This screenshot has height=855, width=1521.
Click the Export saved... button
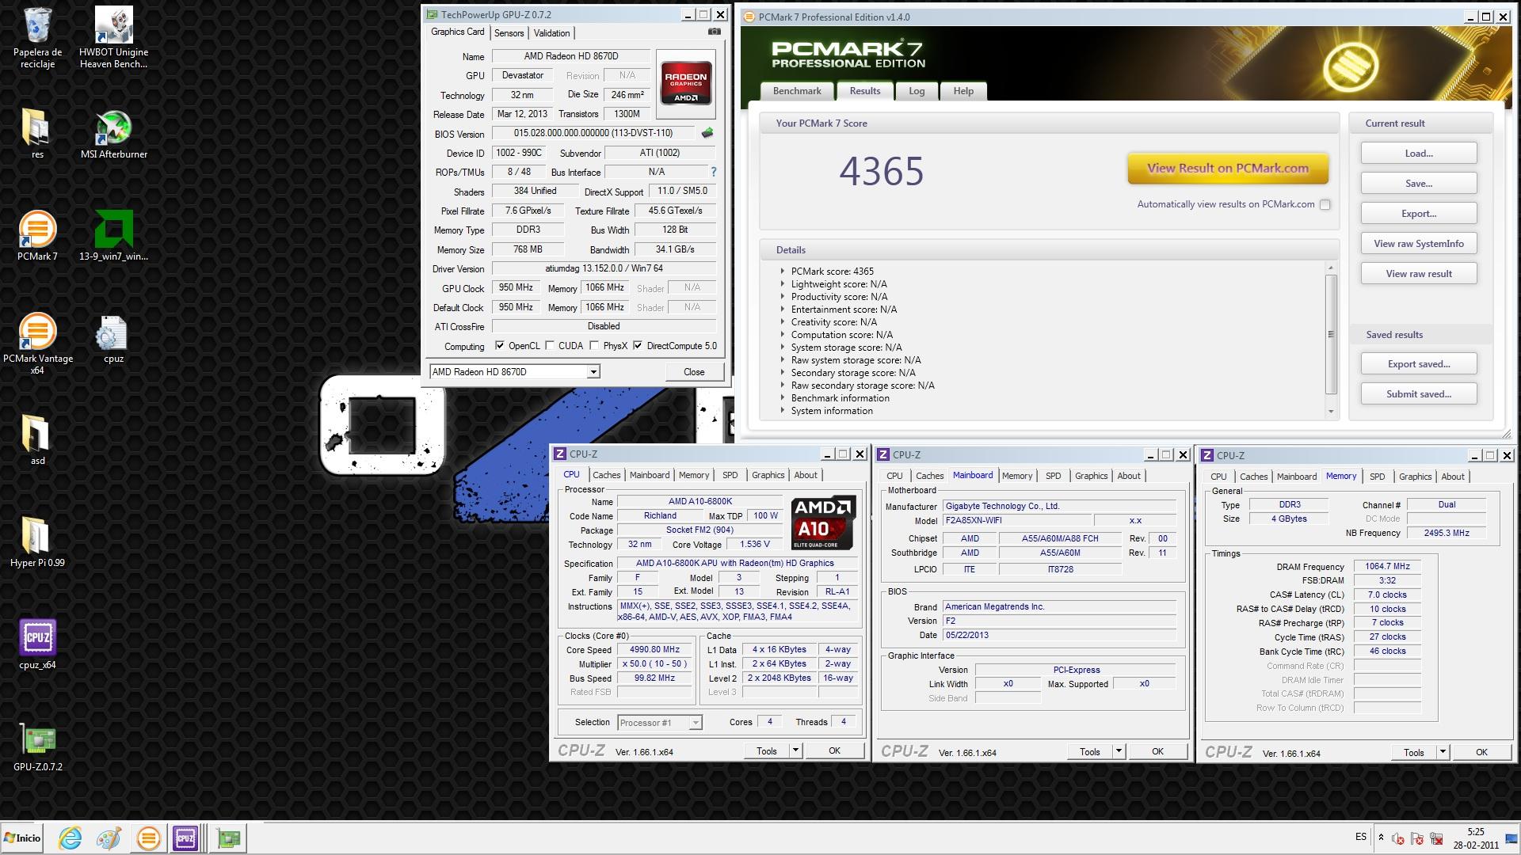[x=1419, y=364]
